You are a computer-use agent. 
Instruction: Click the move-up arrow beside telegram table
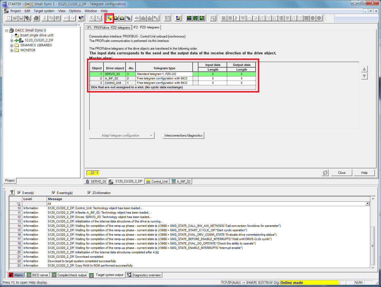[x=364, y=69]
